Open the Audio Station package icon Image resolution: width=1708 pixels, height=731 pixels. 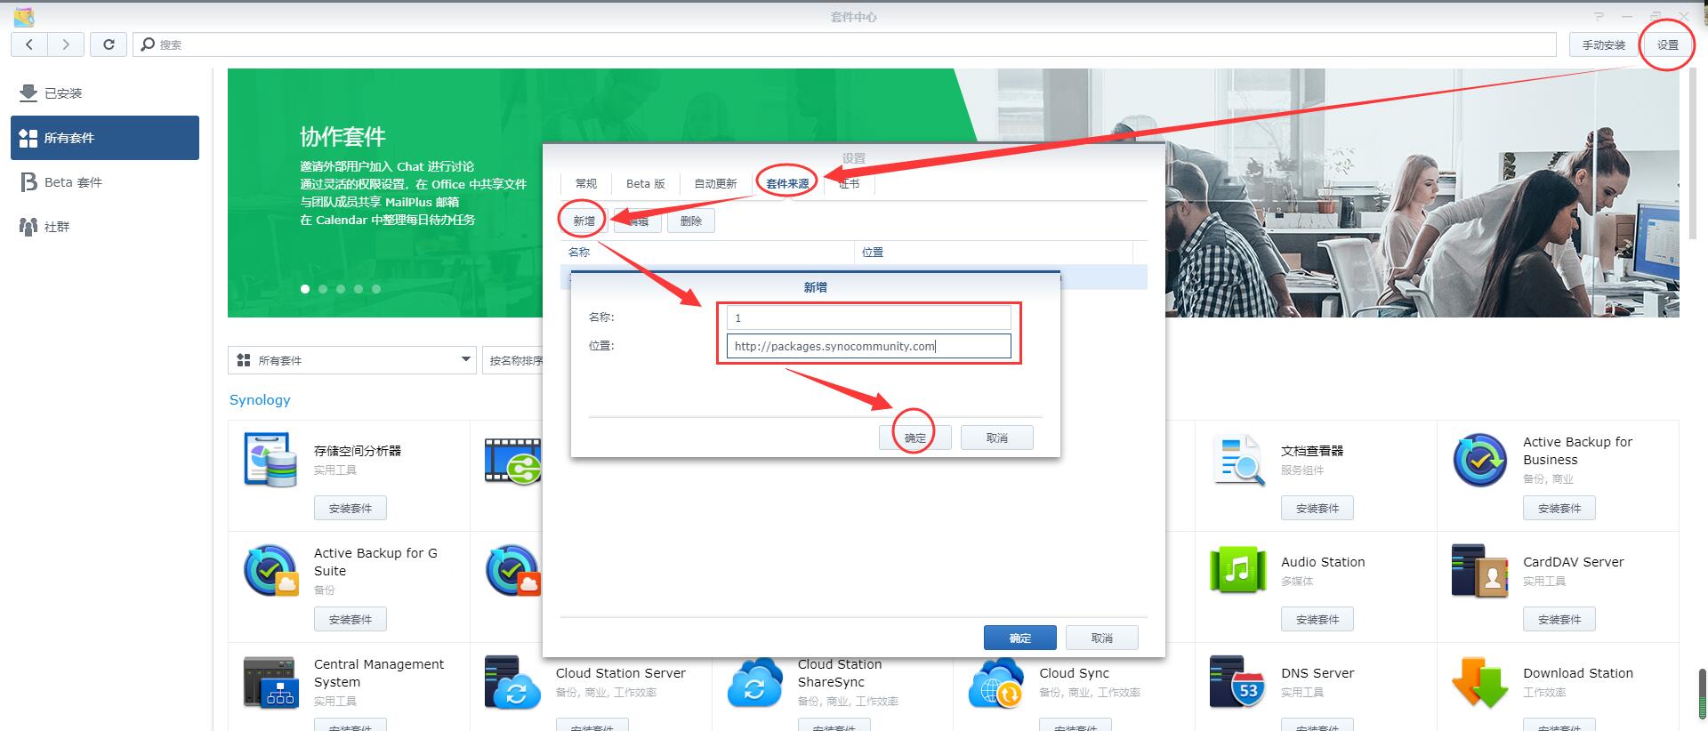pyautogui.click(x=1237, y=570)
